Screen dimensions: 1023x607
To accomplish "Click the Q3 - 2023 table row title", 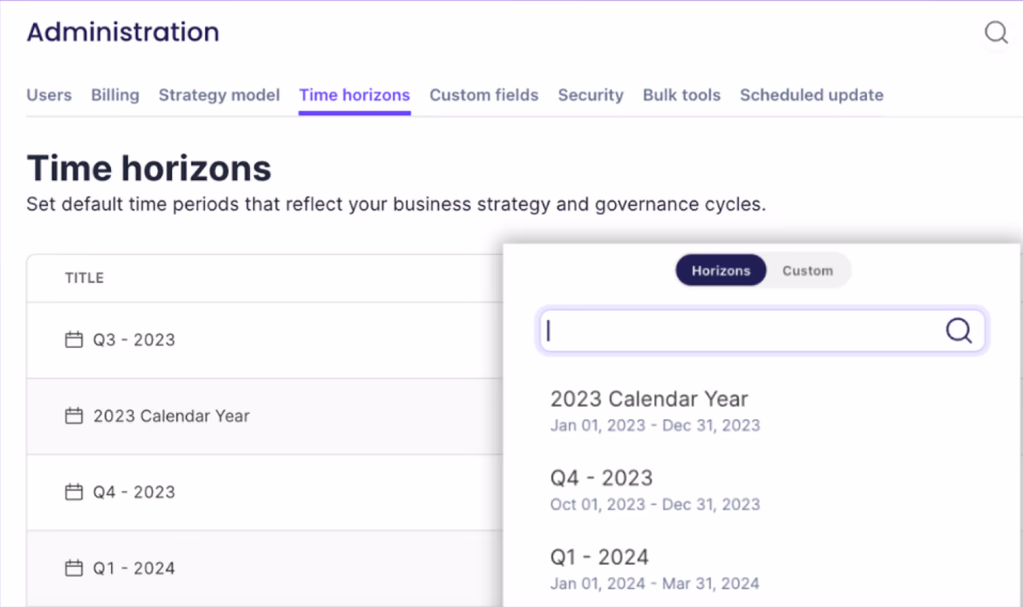I will pyautogui.click(x=134, y=340).
